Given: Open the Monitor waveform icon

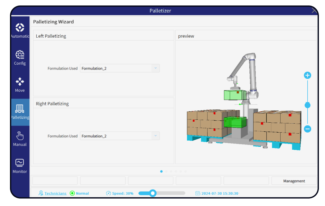Looking at the screenshot, I should (x=20, y=163).
